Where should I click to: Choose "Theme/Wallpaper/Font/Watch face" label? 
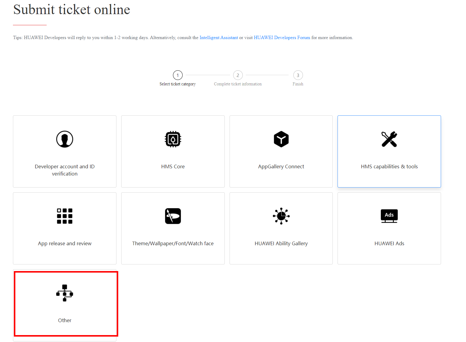click(x=173, y=243)
